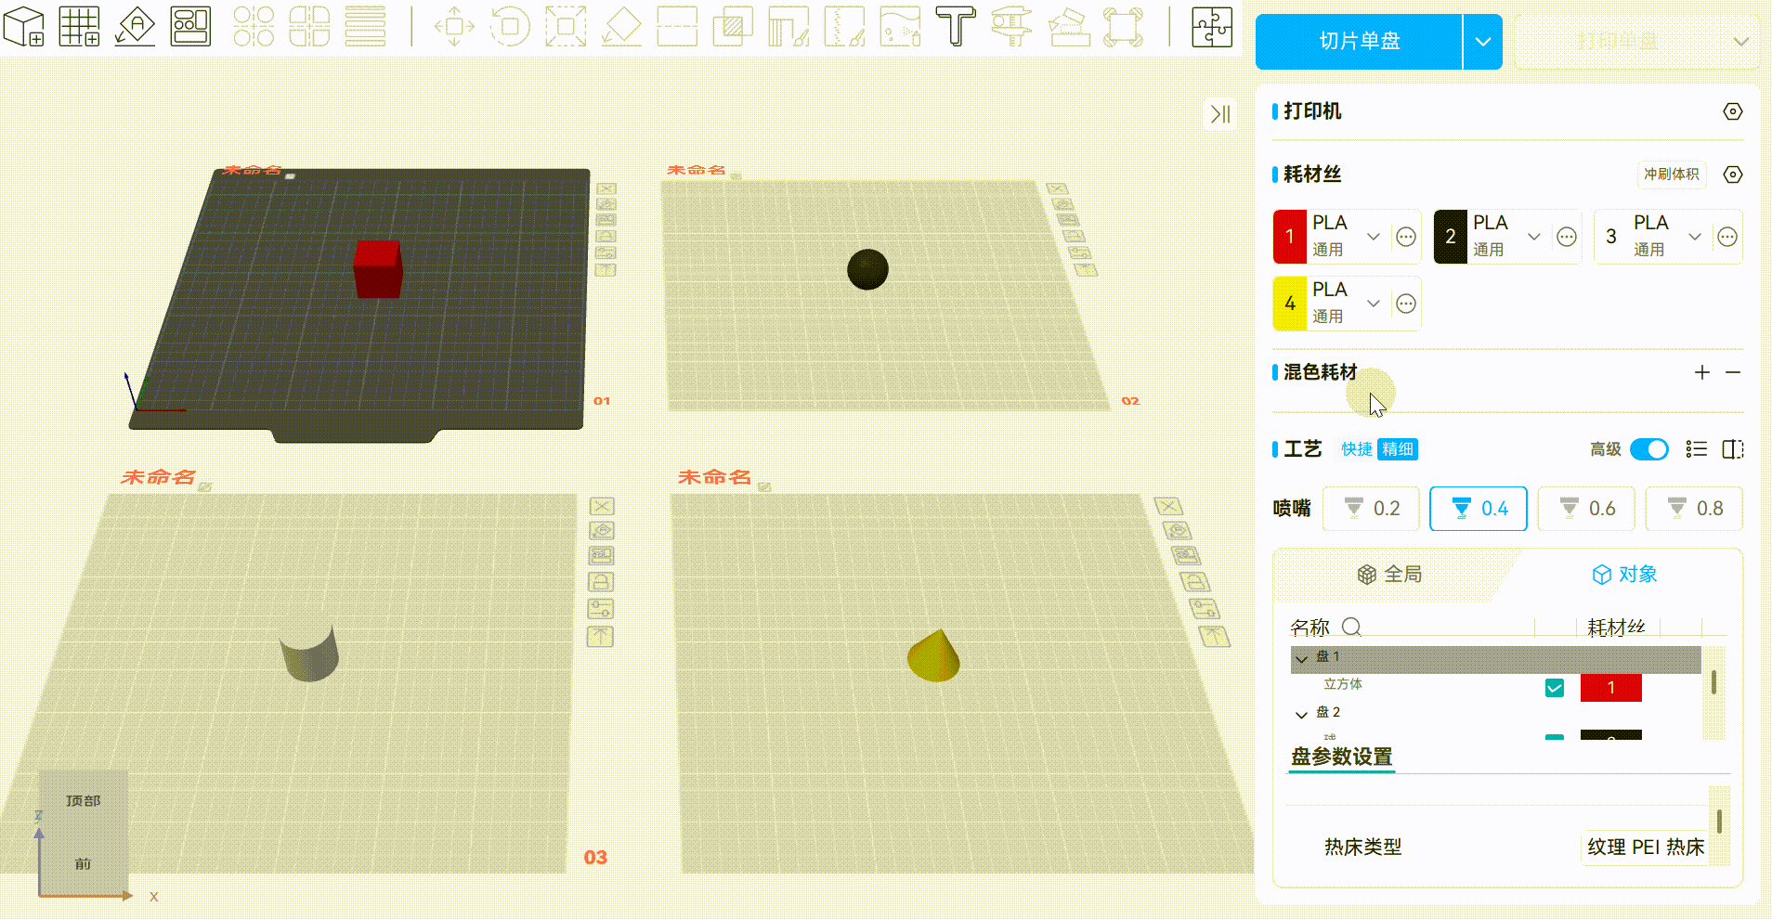Open filament 3 PLA dropdown
Image resolution: width=1772 pixels, height=919 pixels.
click(1694, 237)
